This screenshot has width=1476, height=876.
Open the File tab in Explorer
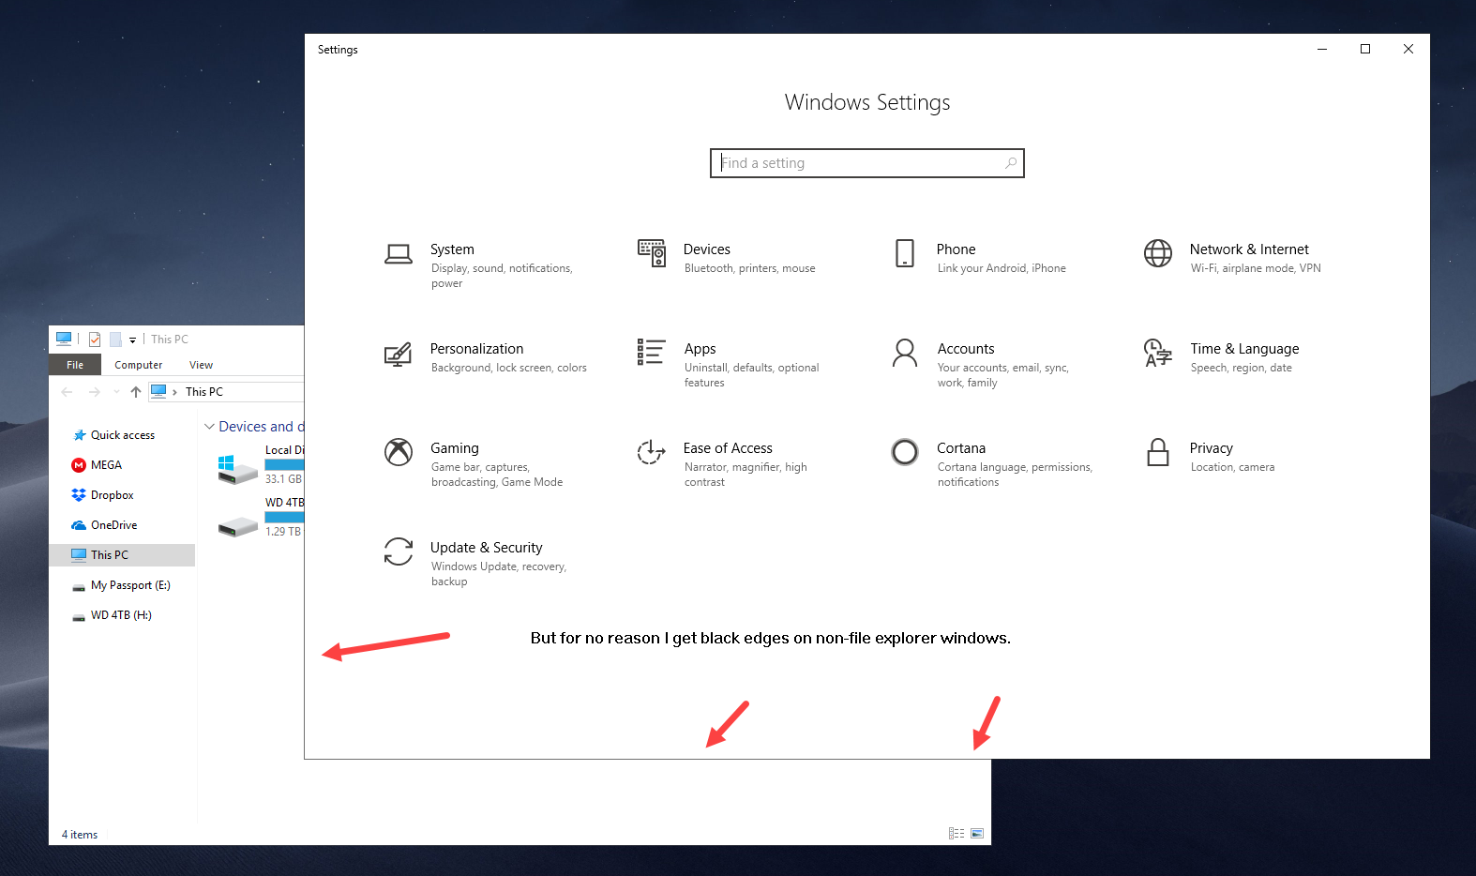tap(75, 365)
